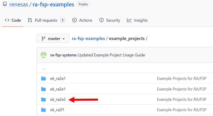
Task: Open the ek_ra2e2 folder
Action: (58, 100)
